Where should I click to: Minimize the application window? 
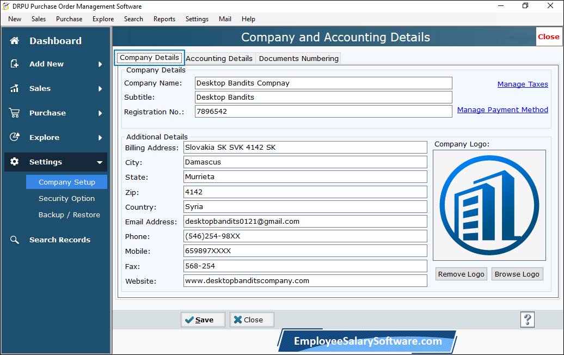point(501,6)
